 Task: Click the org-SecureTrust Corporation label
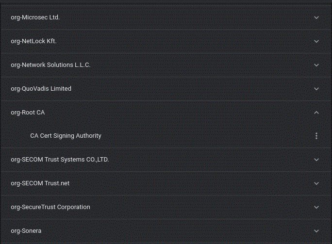pos(50,207)
